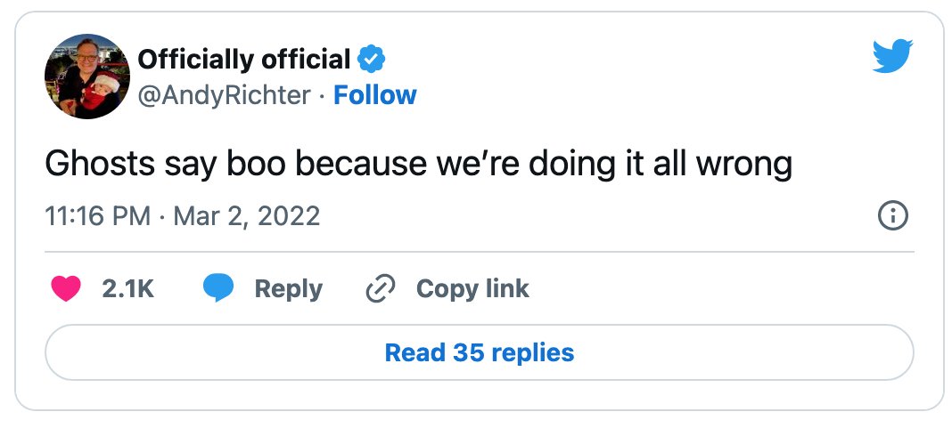Open the info circle icon
The height and width of the screenshot is (428, 952).
click(893, 216)
